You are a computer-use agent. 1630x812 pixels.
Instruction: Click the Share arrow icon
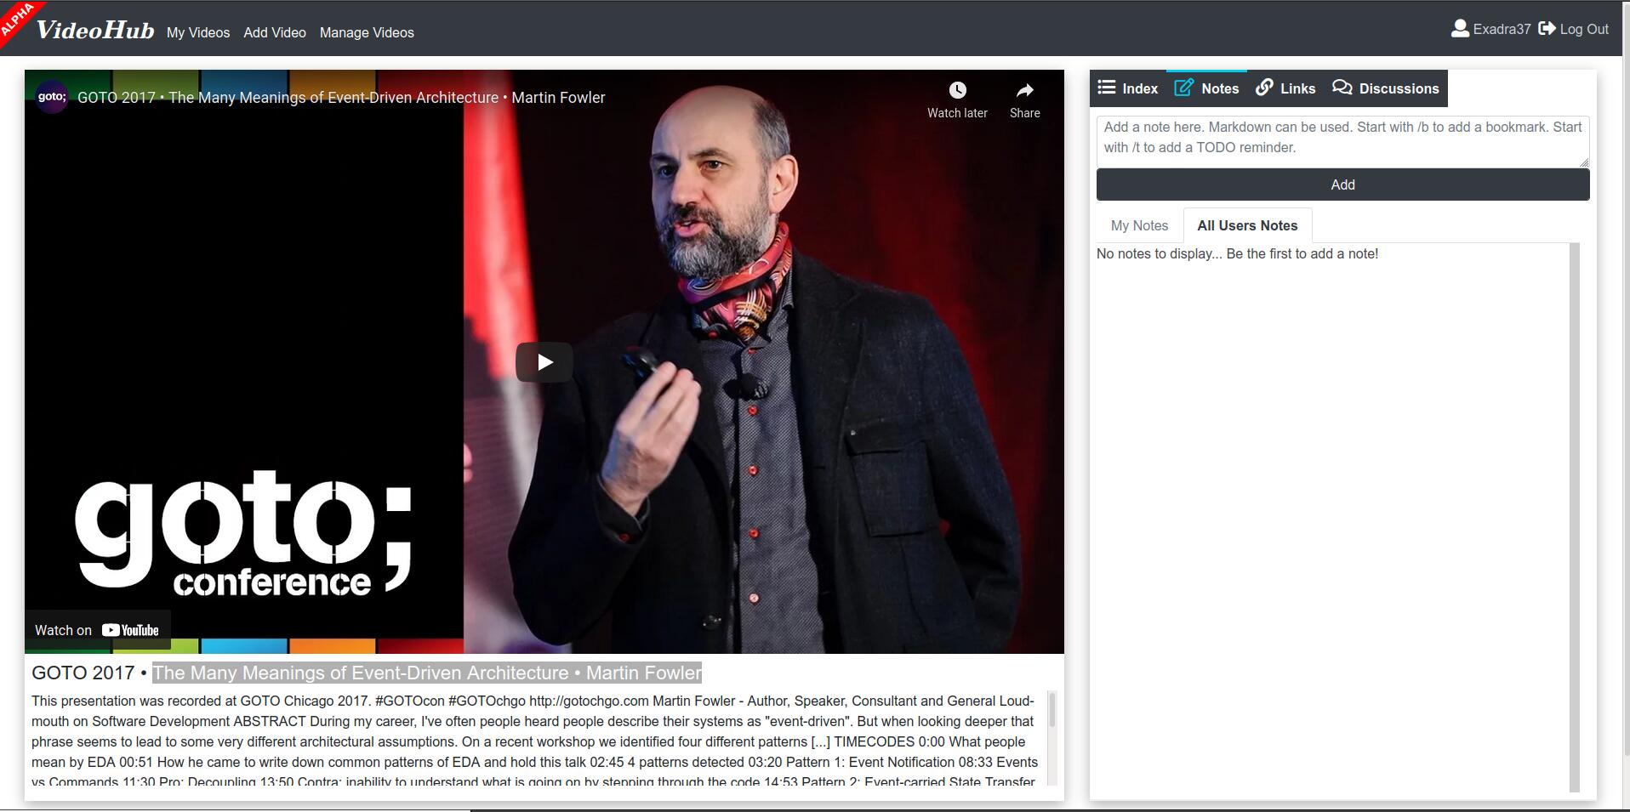[x=1025, y=90]
